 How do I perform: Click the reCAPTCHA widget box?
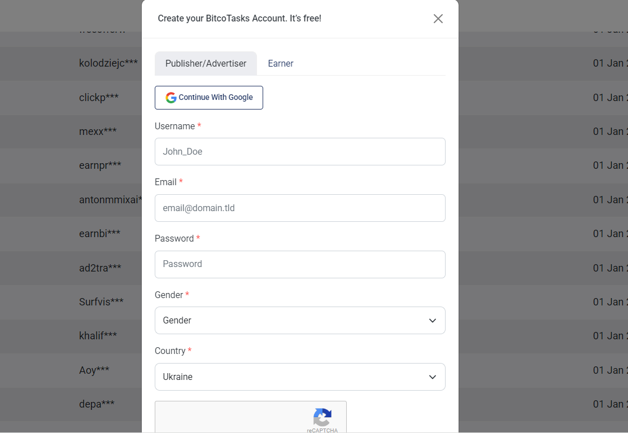pos(251,417)
